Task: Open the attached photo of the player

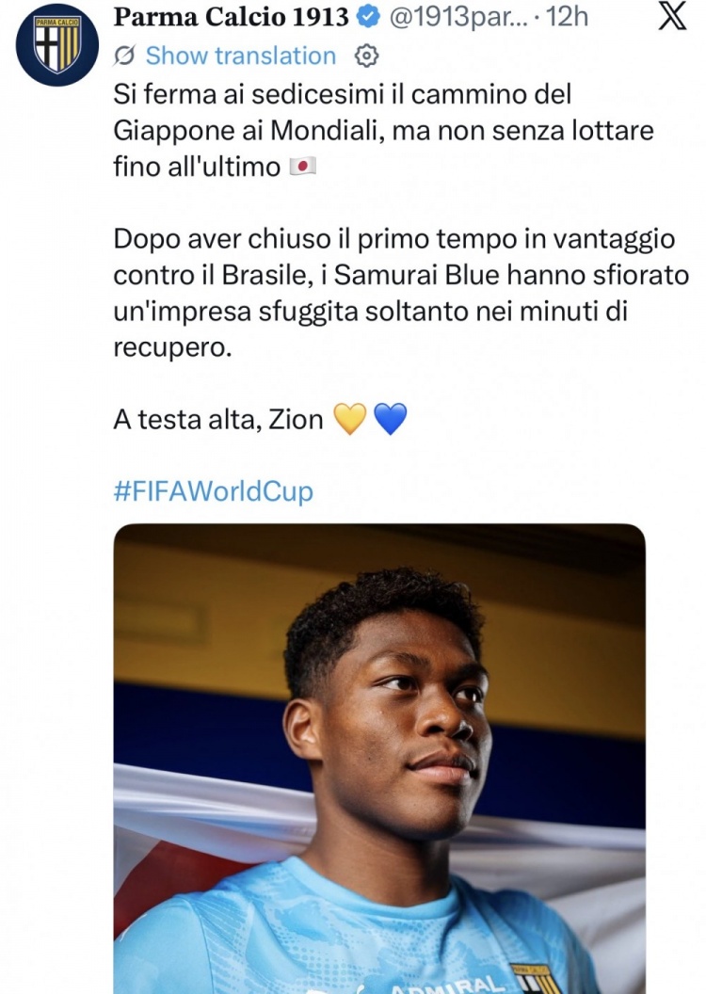Action: click(x=379, y=758)
